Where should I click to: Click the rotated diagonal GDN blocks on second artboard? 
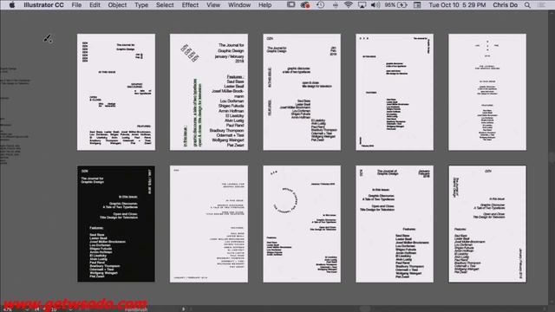(x=190, y=53)
